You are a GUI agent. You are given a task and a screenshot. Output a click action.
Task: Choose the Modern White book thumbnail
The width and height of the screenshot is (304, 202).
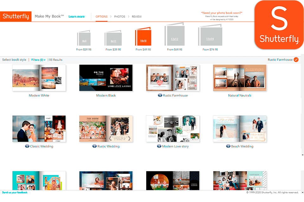(39, 78)
